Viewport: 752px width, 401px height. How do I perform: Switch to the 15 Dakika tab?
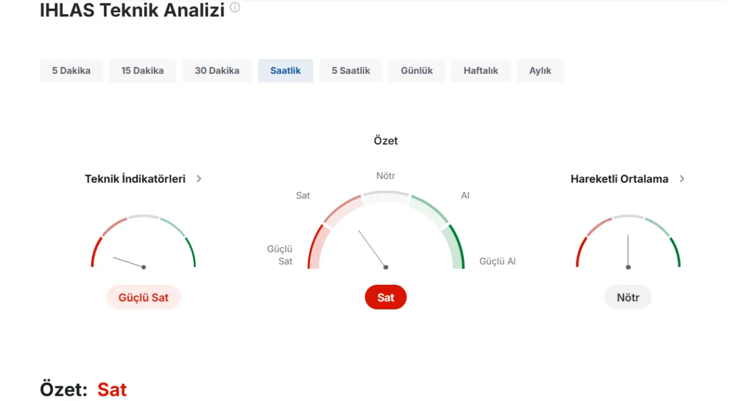point(142,70)
